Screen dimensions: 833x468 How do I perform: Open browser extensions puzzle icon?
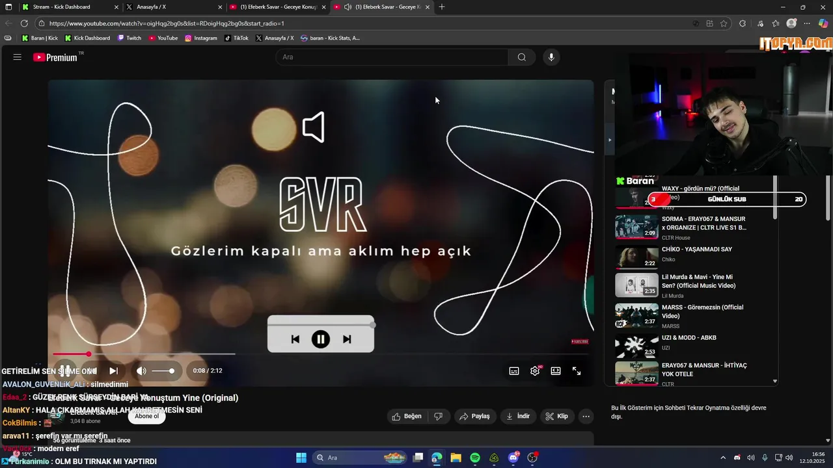743,23
